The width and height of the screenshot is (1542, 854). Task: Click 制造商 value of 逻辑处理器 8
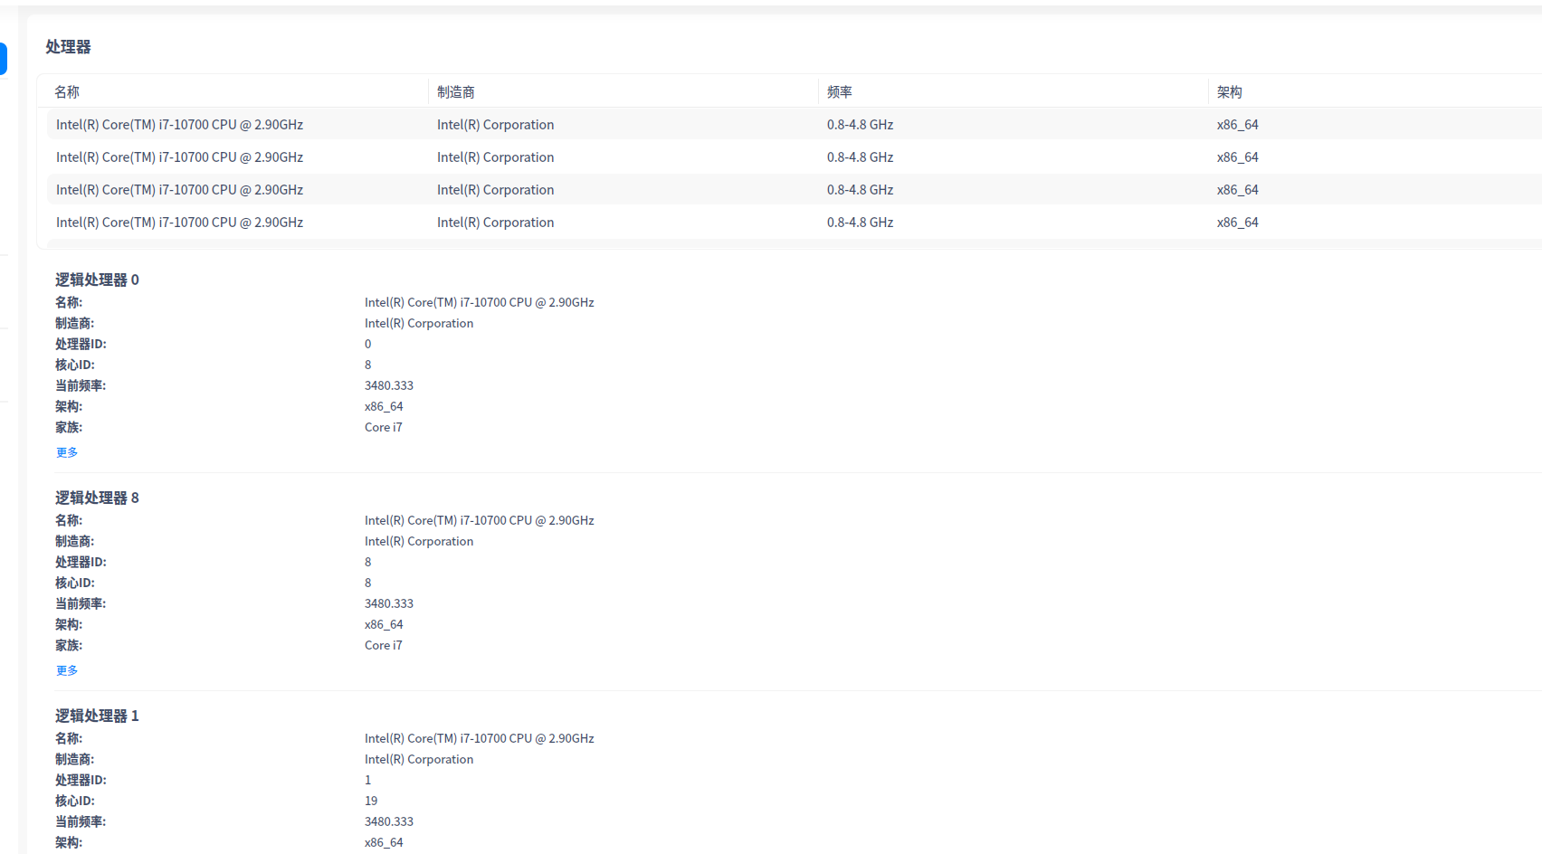tap(419, 541)
